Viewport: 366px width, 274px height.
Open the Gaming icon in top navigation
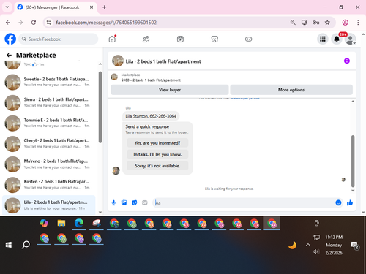click(x=248, y=39)
